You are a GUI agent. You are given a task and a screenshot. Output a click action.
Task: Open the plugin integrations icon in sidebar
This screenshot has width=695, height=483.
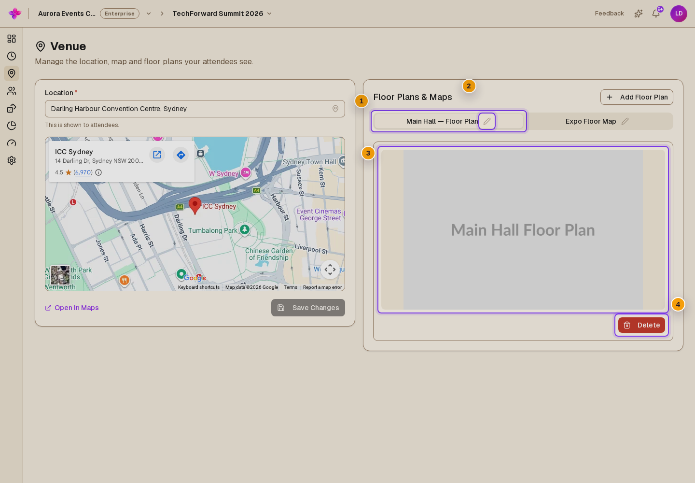(12, 108)
